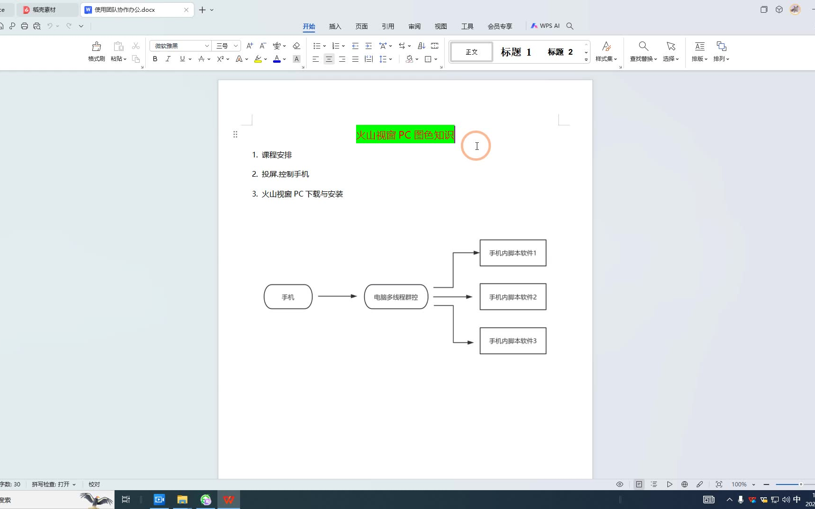This screenshot has width=815, height=509.
Task: Apply blue font color
Action: [277, 59]
